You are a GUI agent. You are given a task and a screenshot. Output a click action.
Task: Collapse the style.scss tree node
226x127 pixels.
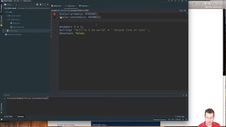coord(7,19)
